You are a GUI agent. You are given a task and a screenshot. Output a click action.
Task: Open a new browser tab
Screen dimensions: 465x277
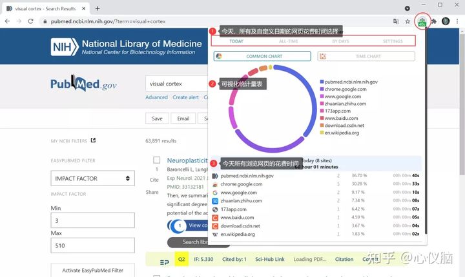(98, 8)
